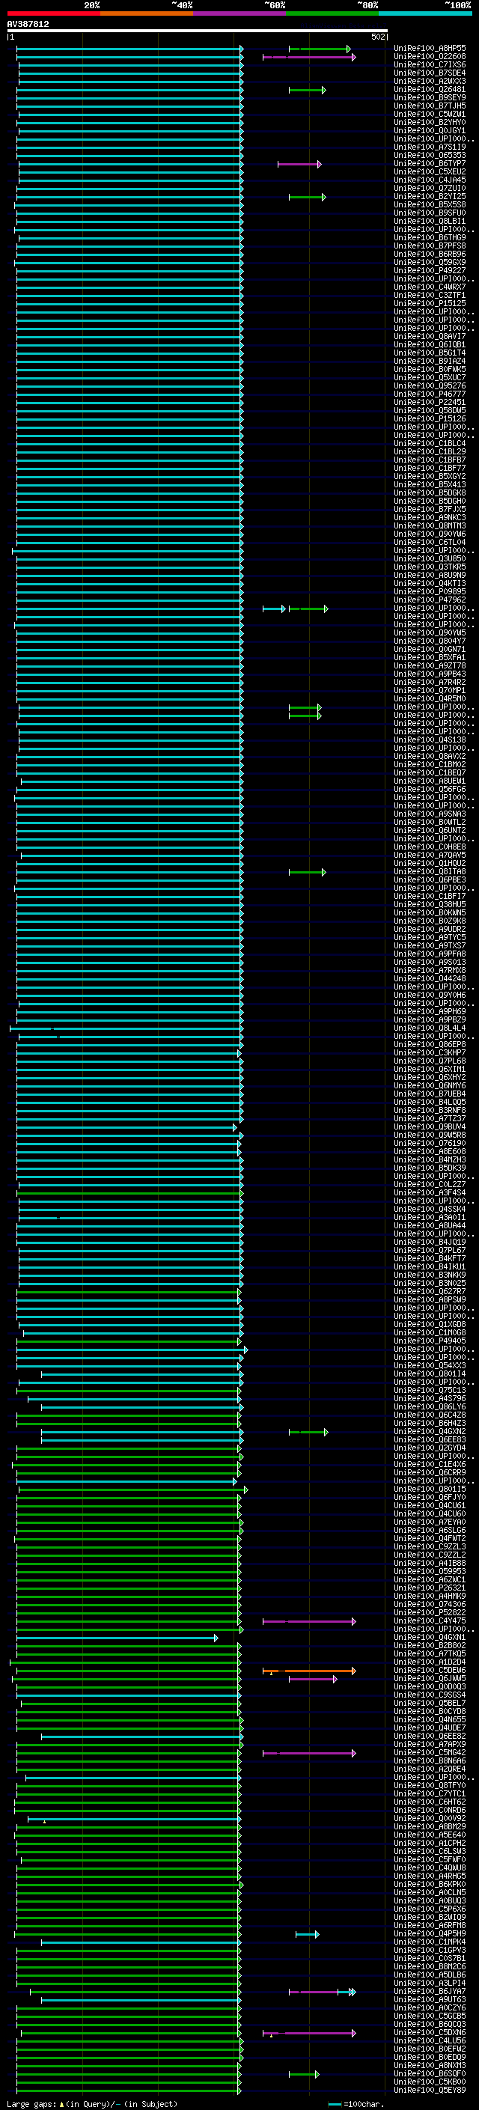
Task: Select the UniRef100_B5X413 label
Action: 429,485
